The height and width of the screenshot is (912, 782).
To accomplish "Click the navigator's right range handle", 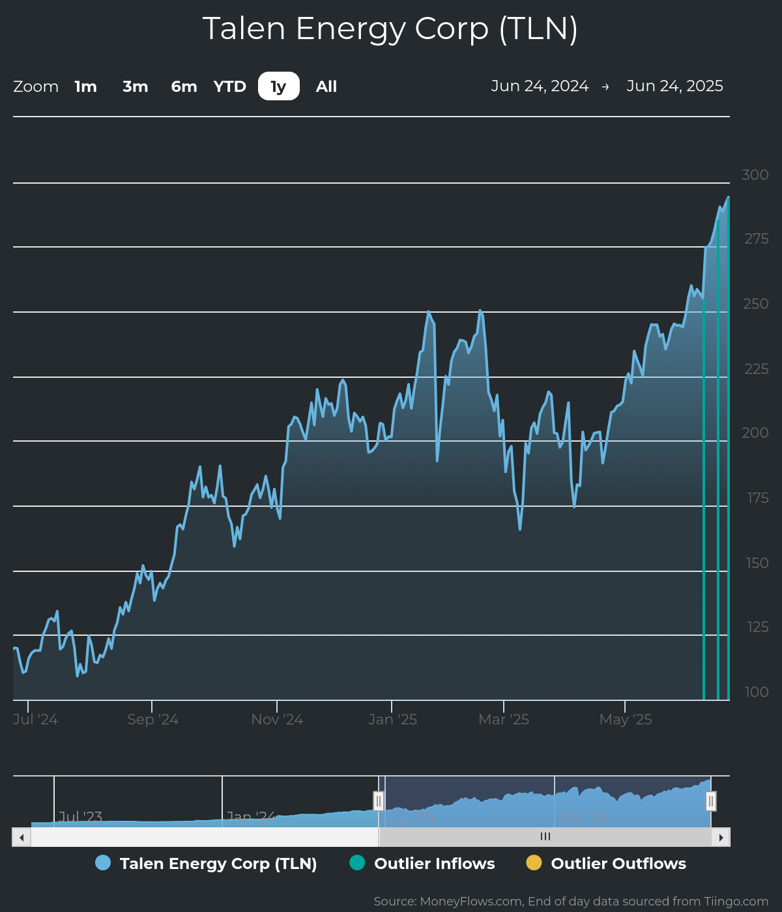I will pyautogui.click(x=711, y=801).
